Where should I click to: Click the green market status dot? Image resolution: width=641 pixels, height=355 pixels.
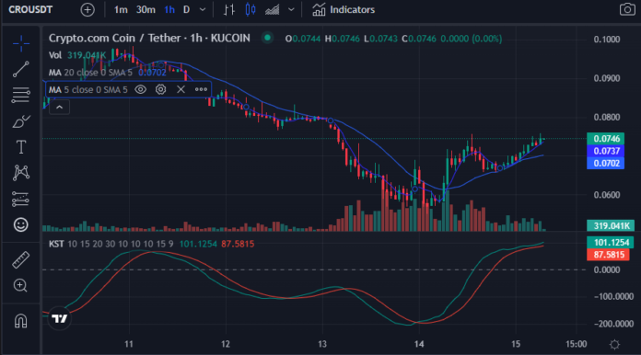267,38
